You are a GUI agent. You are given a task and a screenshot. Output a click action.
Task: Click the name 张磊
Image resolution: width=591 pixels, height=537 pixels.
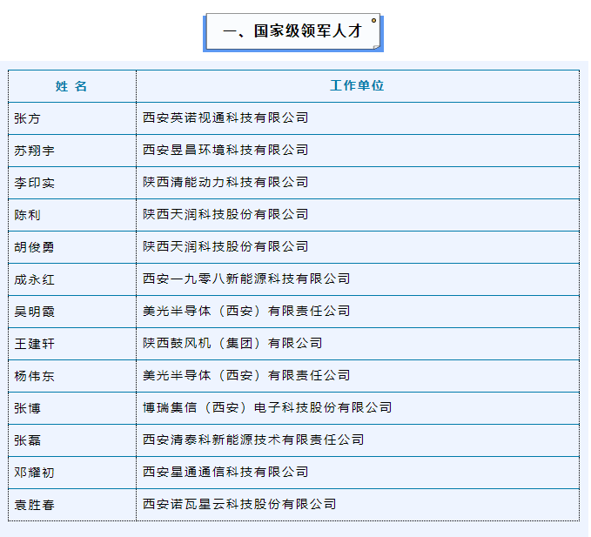point(27,440)
